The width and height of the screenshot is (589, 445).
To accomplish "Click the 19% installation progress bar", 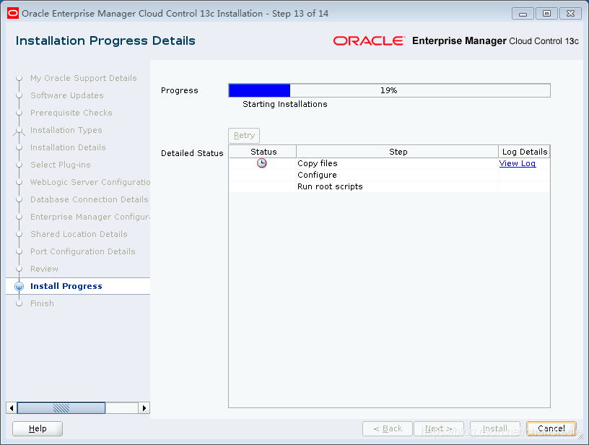I will pos(389,90).
